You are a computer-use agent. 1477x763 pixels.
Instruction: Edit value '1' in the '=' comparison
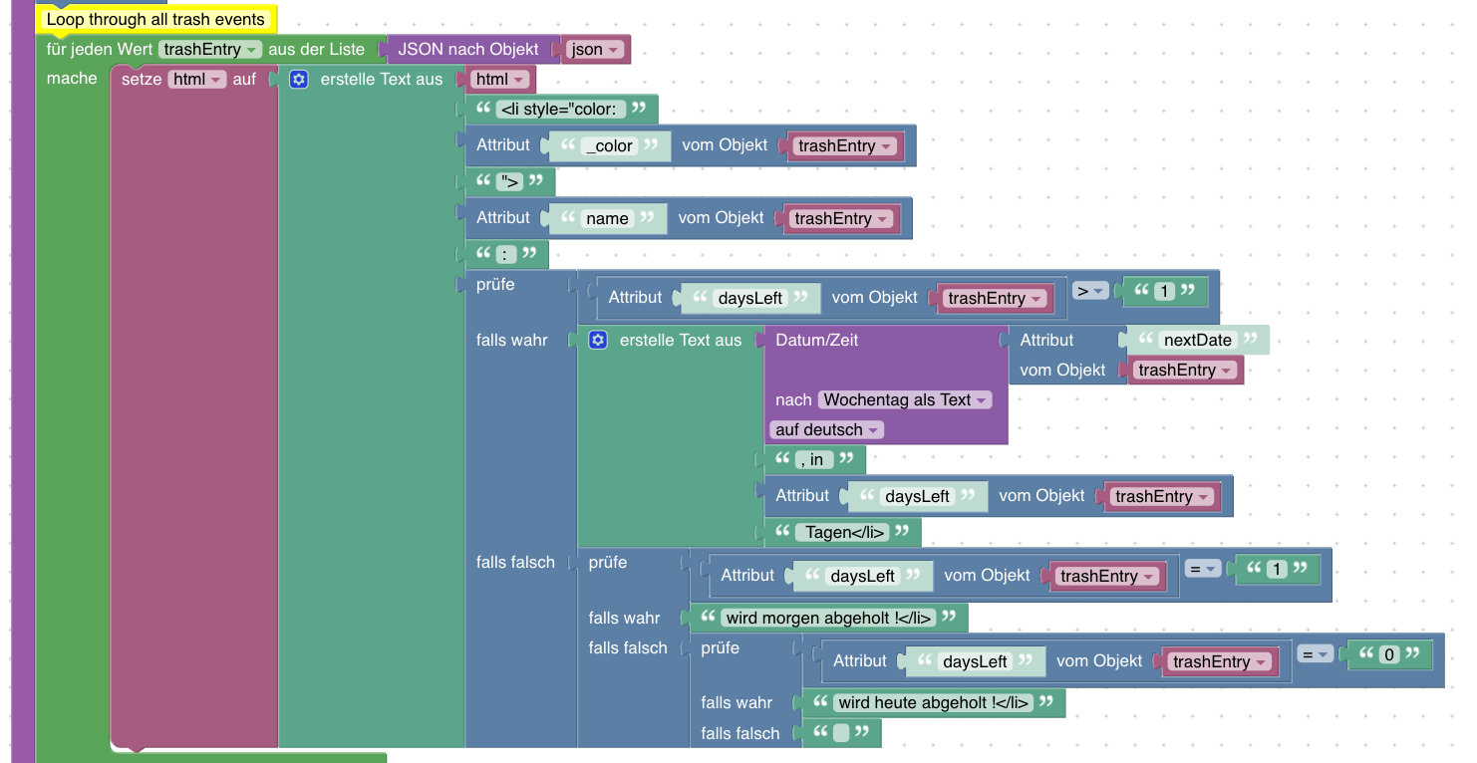[x=1277, y=570]
